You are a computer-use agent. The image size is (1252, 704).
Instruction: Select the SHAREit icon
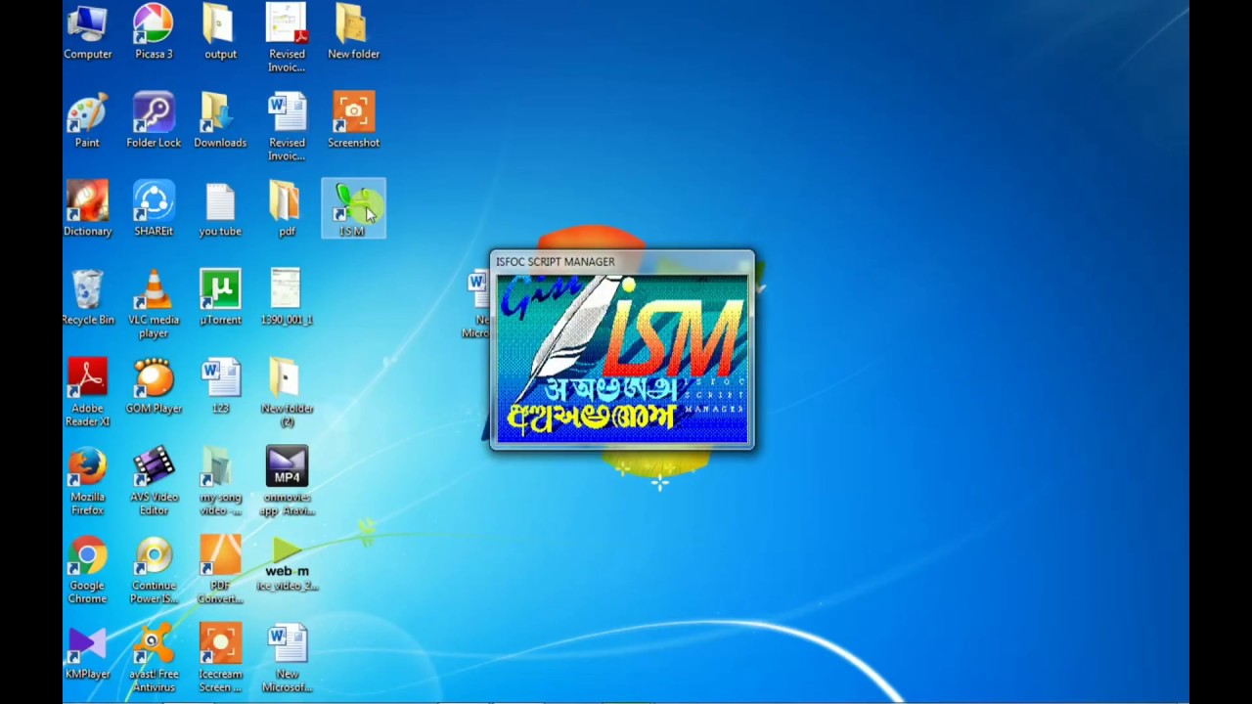point(154,209)
